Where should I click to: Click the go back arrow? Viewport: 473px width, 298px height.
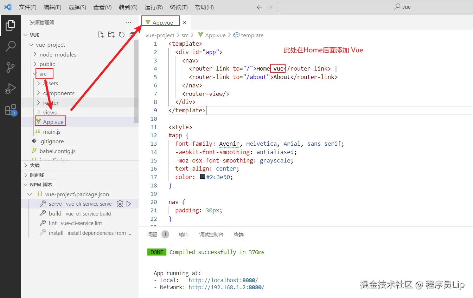260,7
